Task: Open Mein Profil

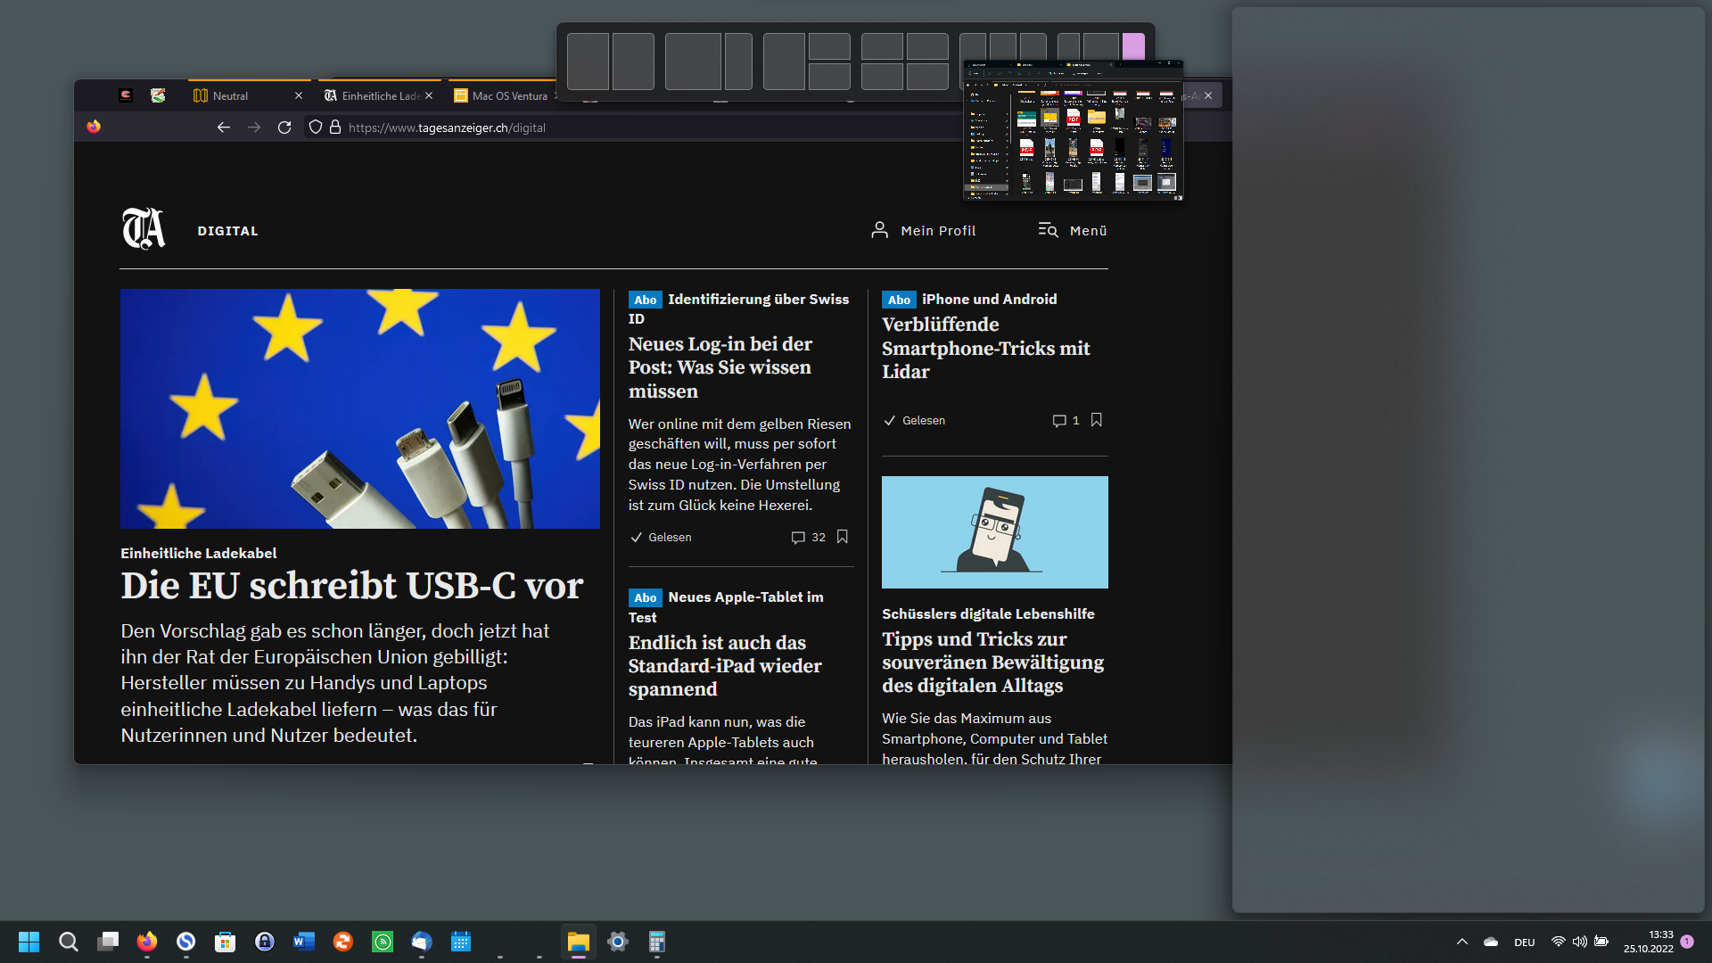Action: pos(938,231)
